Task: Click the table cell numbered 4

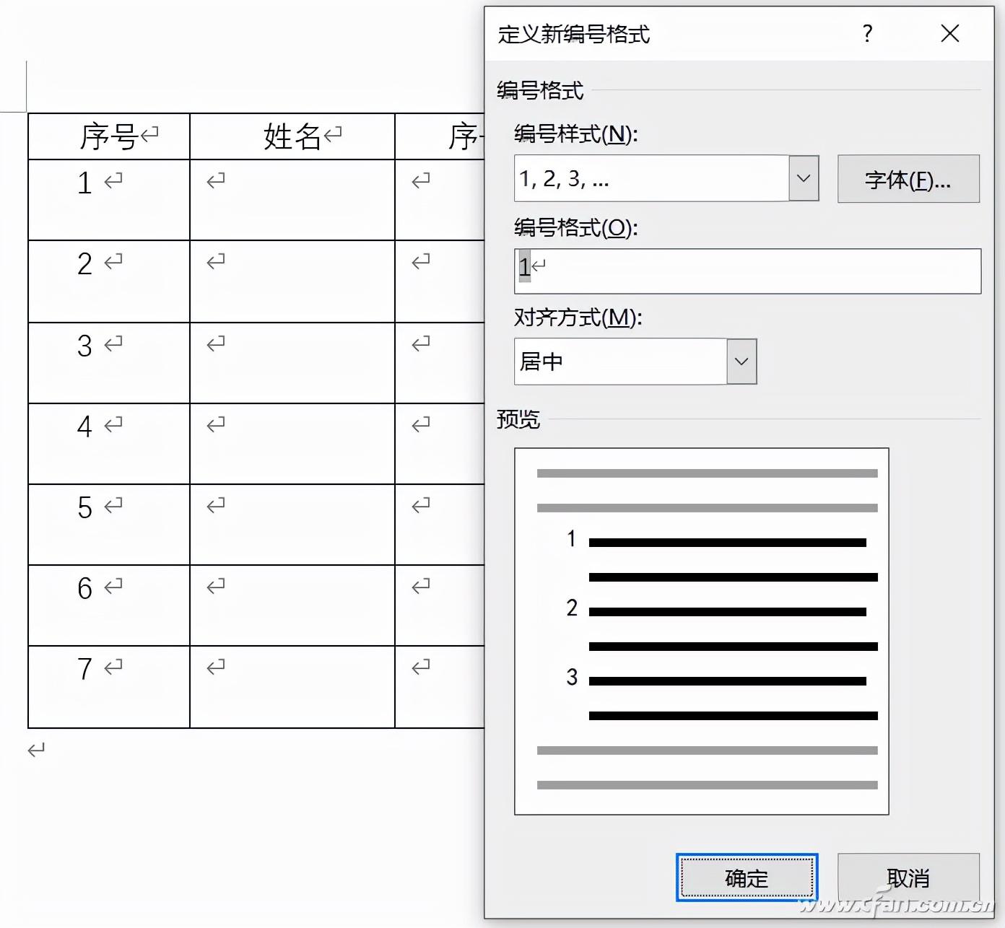Action: (109, 444)
